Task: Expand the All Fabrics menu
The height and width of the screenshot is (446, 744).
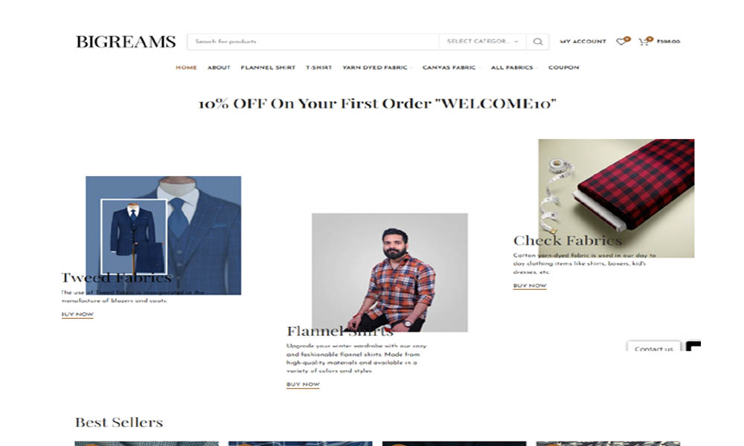Action: [513, 68]
